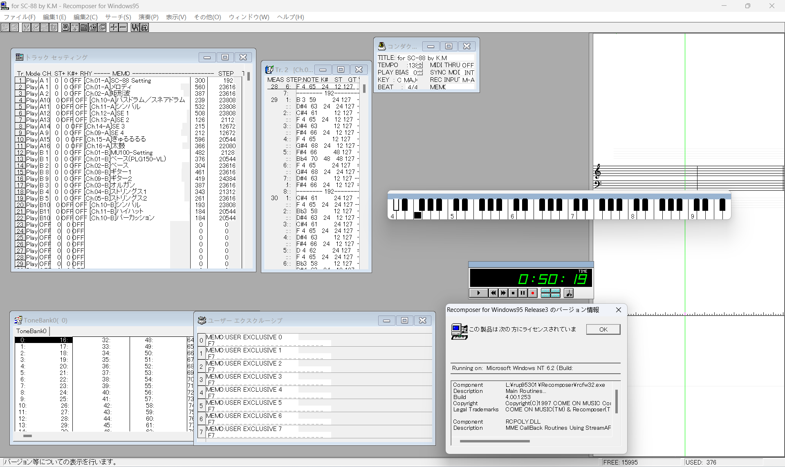This screenshot has height=467, width=785.
Task: Click the plus toolbar icon
Action: [x=114, y=27]
